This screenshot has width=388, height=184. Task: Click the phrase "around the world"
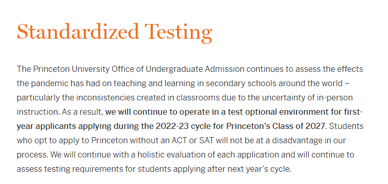click(310, 84)
